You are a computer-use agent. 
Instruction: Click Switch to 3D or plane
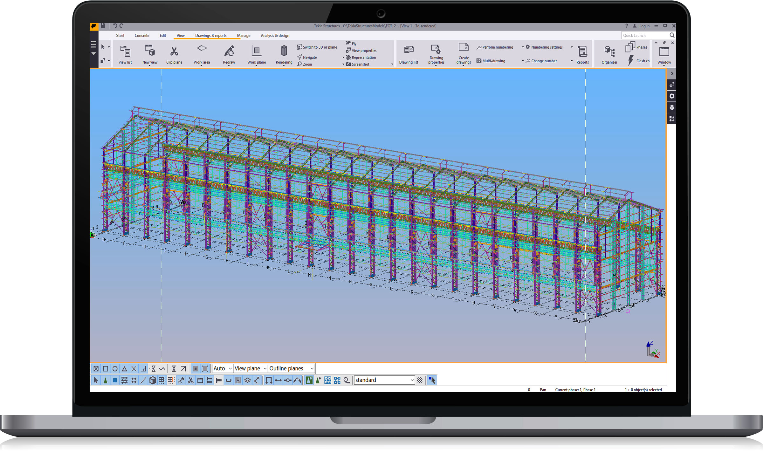click(x=317, y=47)
